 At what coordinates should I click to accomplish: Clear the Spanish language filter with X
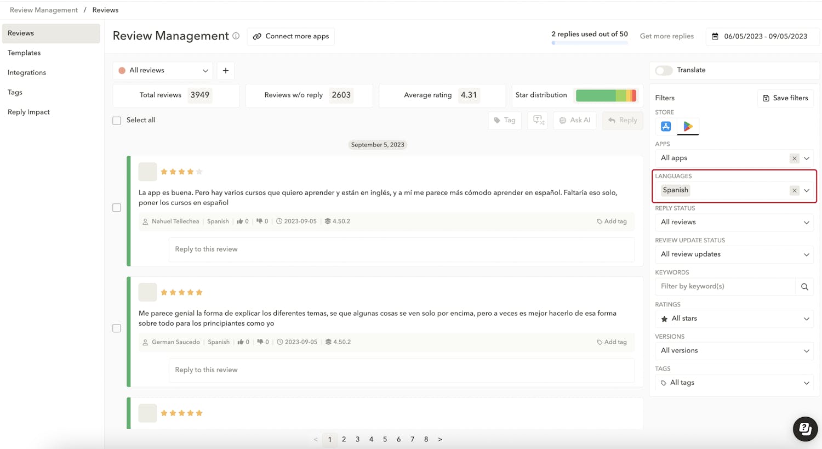(x=794, y=190)
